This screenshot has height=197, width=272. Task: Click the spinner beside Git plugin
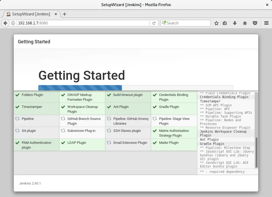coord(17,131)
